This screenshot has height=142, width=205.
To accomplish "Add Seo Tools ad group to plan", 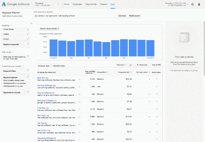I will [157, 117].
